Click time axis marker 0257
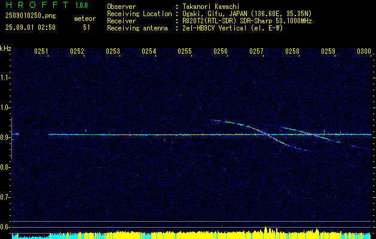 point(256,51)
